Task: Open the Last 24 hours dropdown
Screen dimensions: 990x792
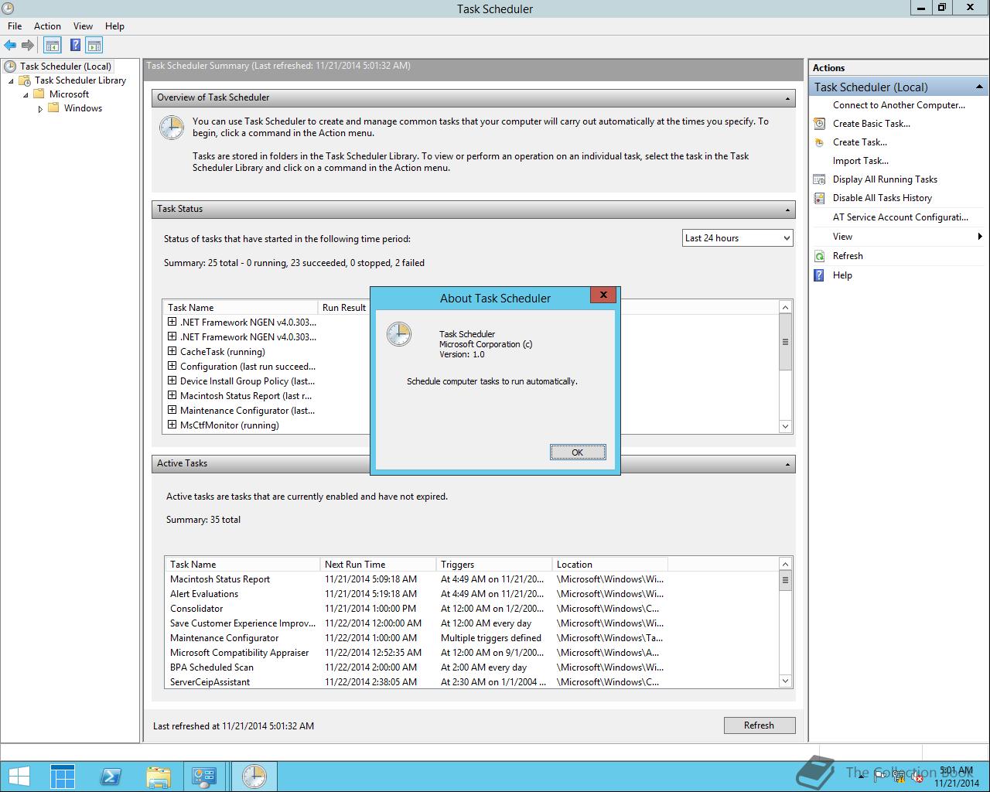Action: click(x=738, y=238)
